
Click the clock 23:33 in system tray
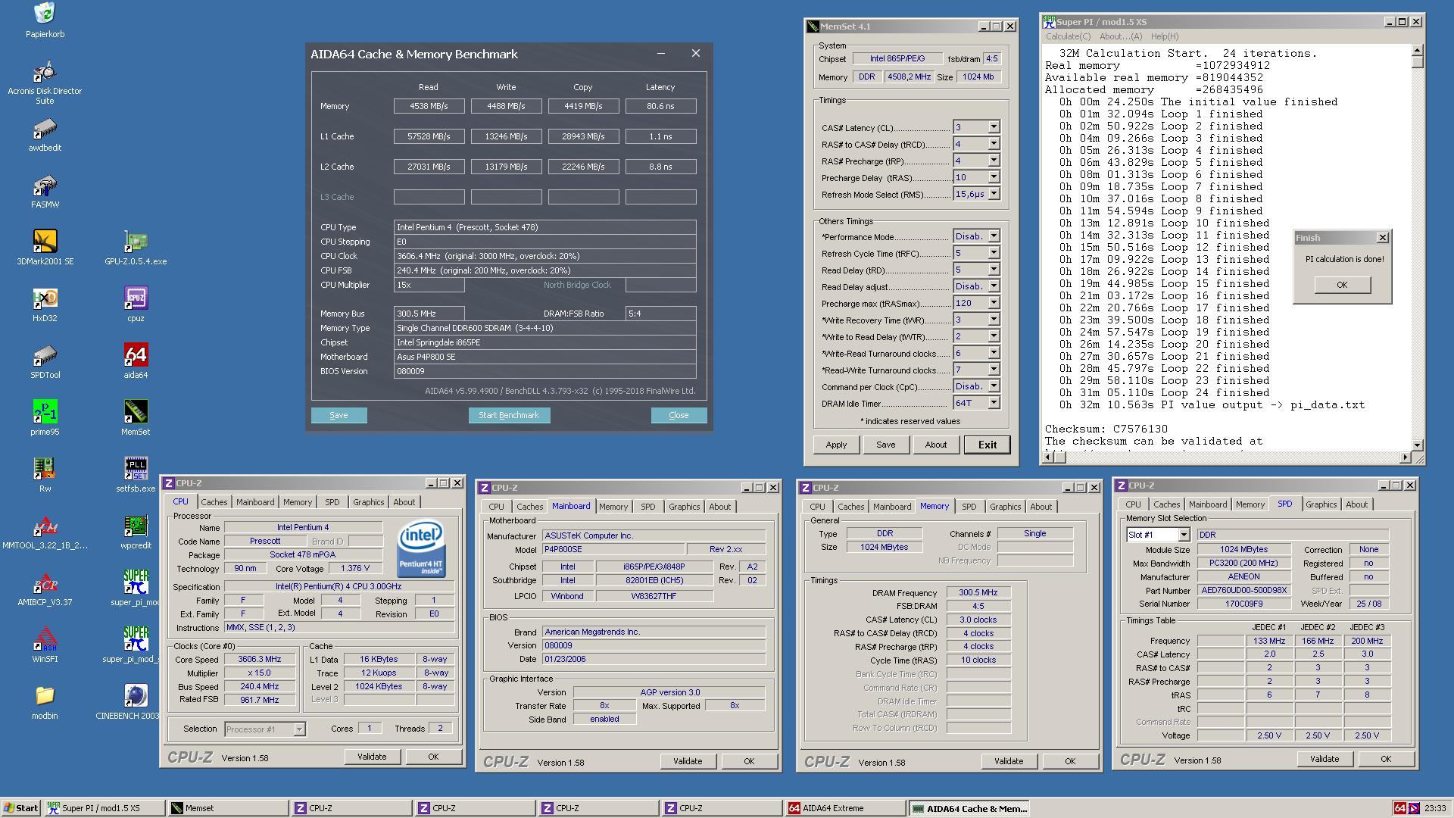tap(1434, 808)
